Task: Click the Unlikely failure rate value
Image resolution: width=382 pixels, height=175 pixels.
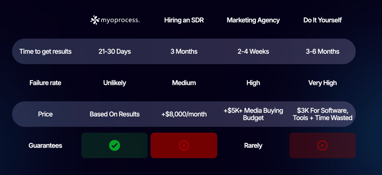Action: [x=114, y=83]
